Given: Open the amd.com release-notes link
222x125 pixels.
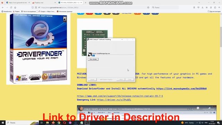Looking at the screenshot, I should tap(120, 96).
